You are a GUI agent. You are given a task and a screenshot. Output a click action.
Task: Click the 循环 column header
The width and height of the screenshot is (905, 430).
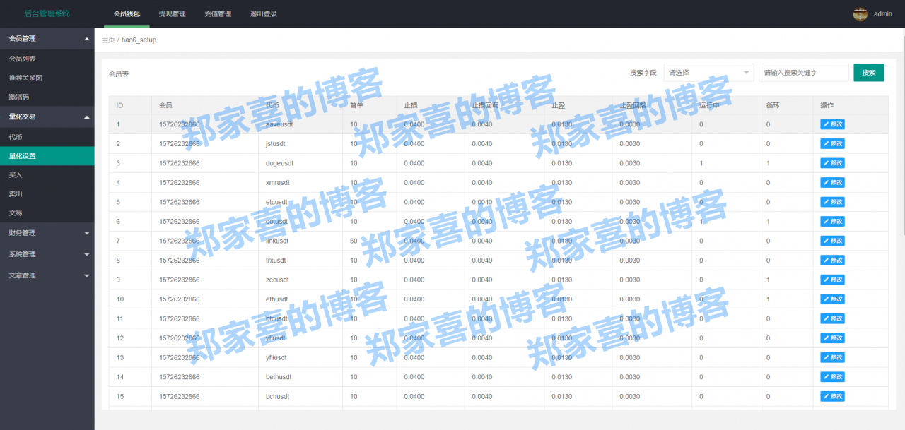(x=786, y=105)
